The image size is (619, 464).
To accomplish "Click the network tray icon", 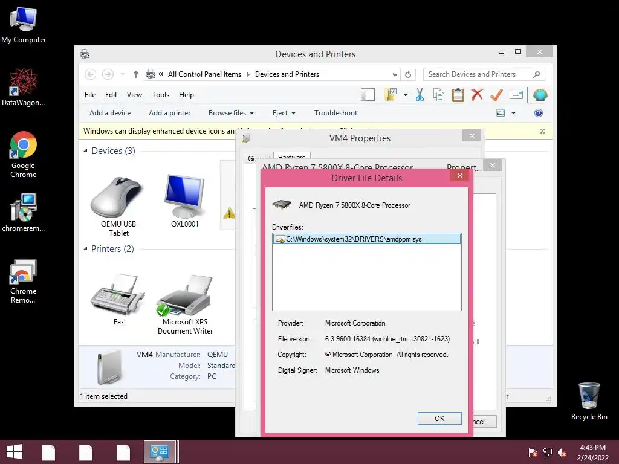I will pyautogui.click(x=548, y=453).
